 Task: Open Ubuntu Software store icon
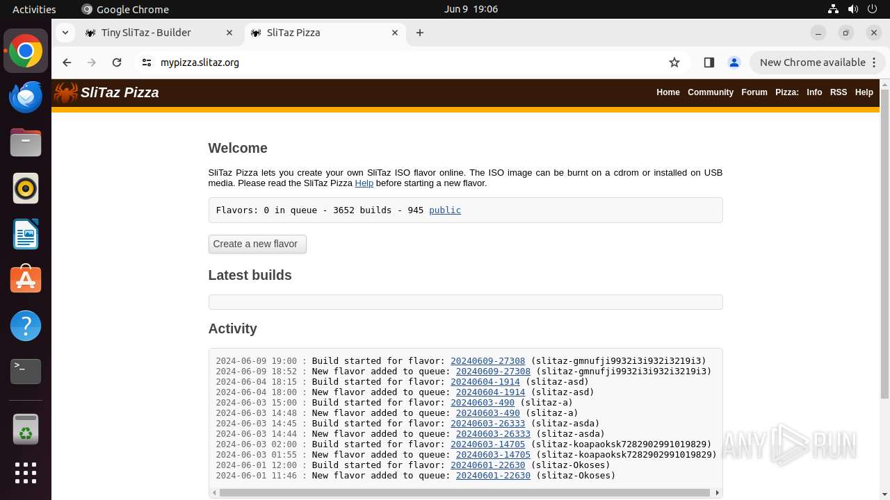click(26, 280)
